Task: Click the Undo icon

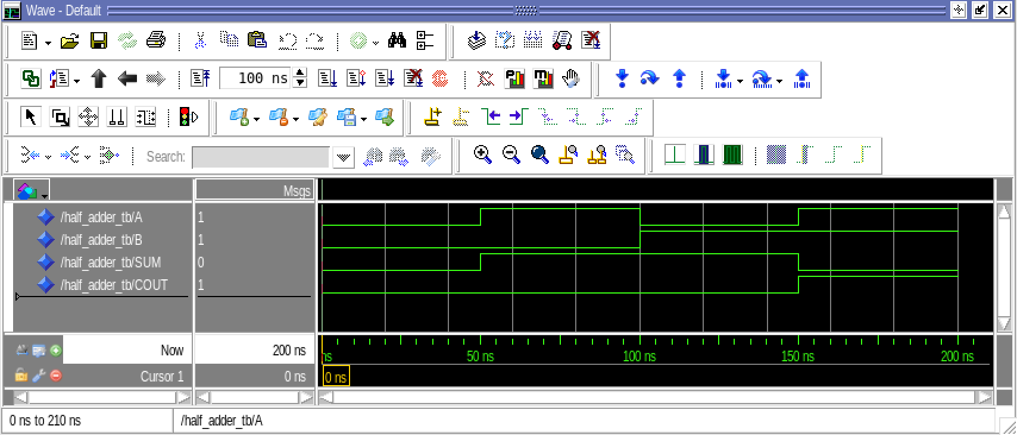Action: 287,41
